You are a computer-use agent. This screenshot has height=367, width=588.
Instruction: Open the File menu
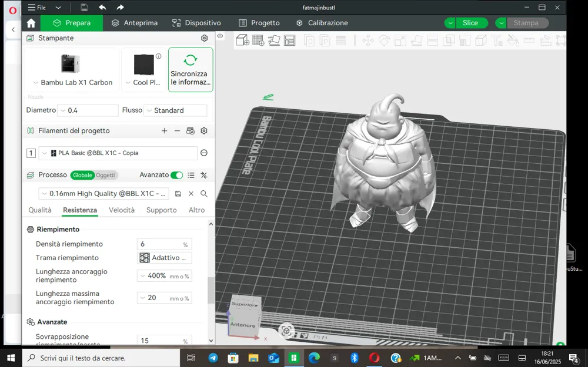coord(37,8)
